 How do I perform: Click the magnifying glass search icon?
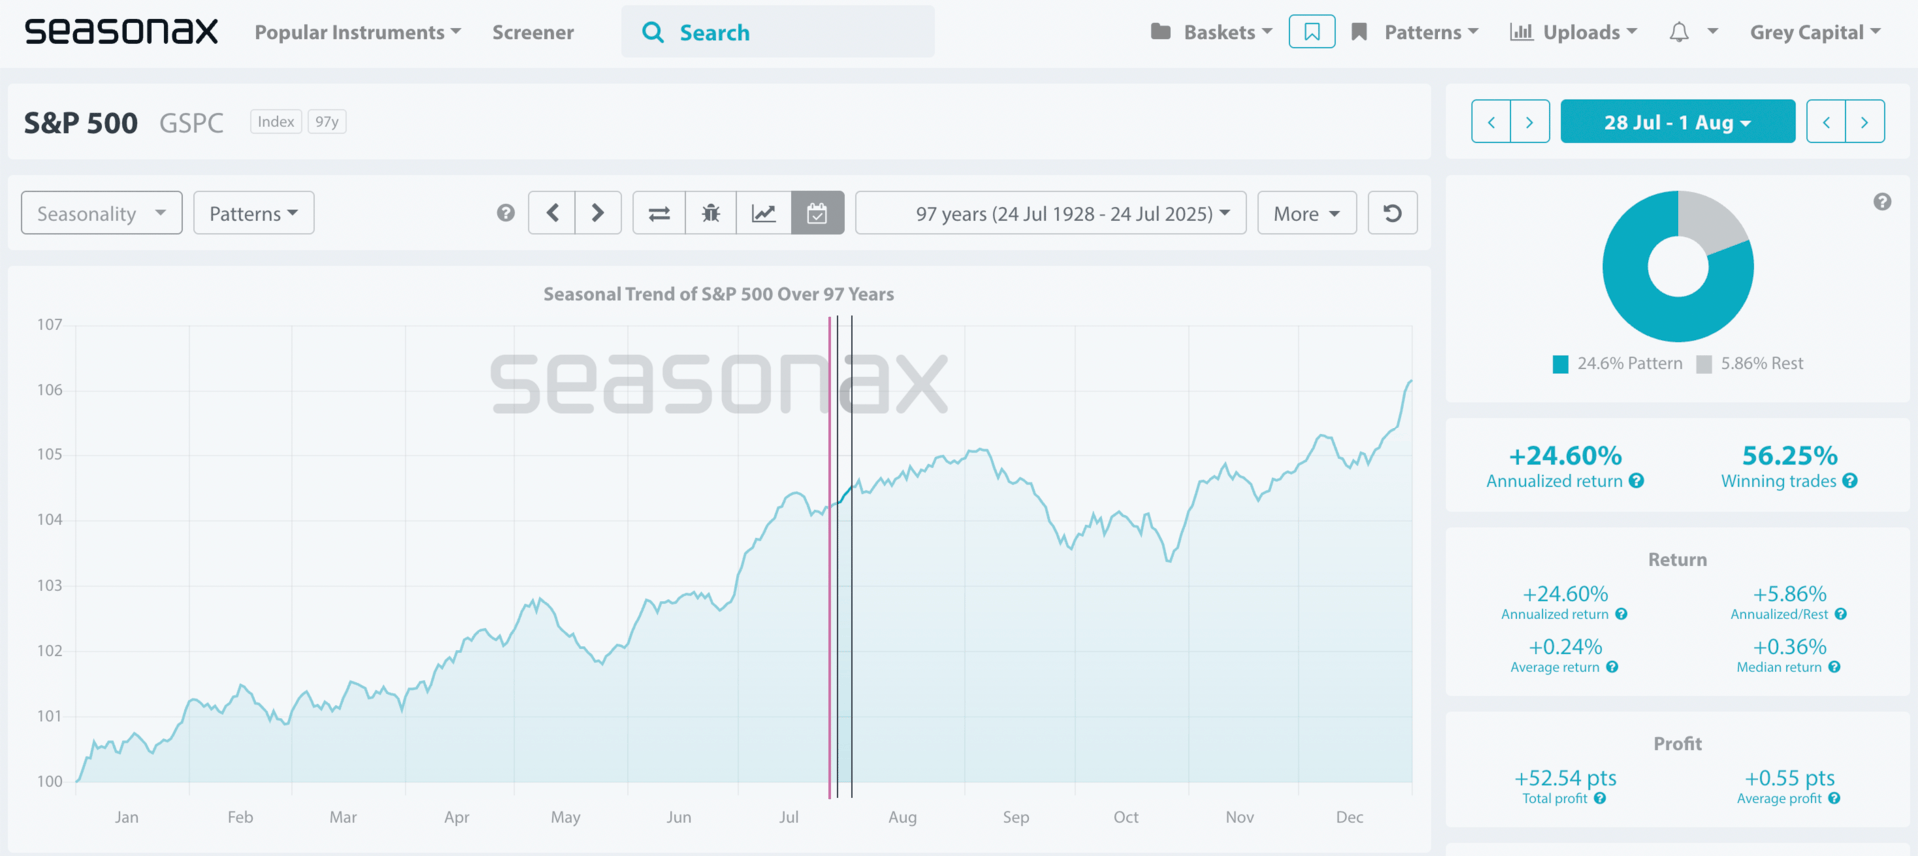653,32
